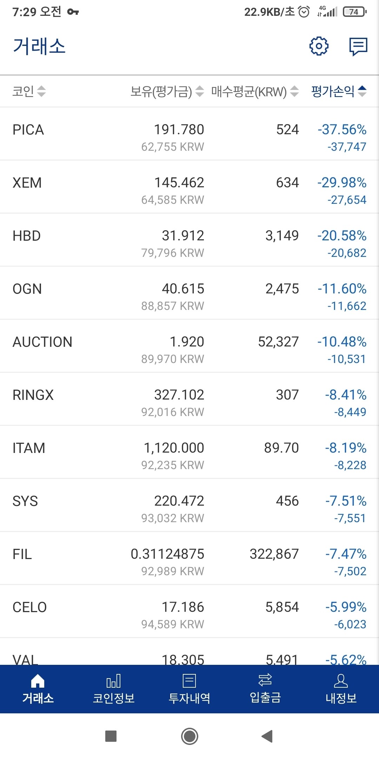Tap the 거래소 page title
Screen dimensions: 379x759
(39, 46)
